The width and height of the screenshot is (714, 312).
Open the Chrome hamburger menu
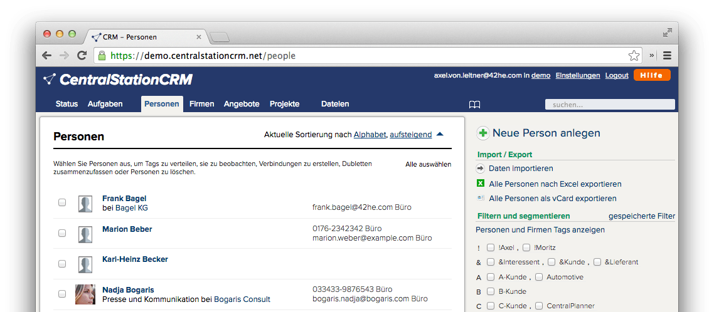click(x=667, y=56)
